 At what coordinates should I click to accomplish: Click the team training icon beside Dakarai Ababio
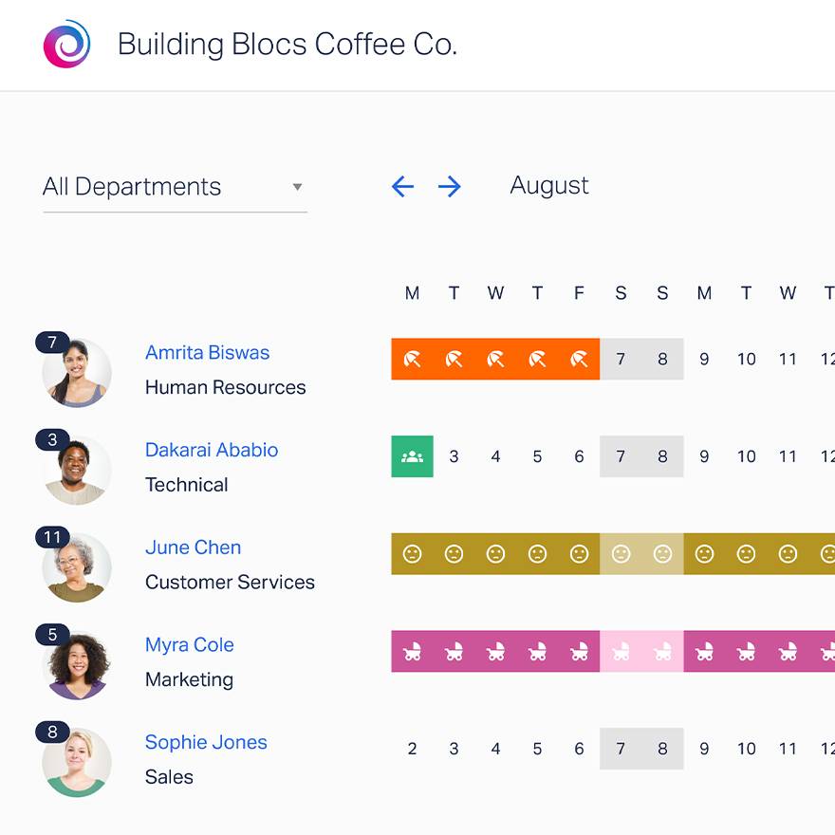[412, 456]
